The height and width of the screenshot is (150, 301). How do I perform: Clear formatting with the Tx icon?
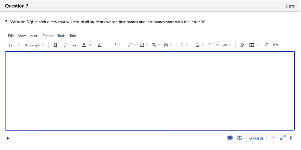(242, 45)
